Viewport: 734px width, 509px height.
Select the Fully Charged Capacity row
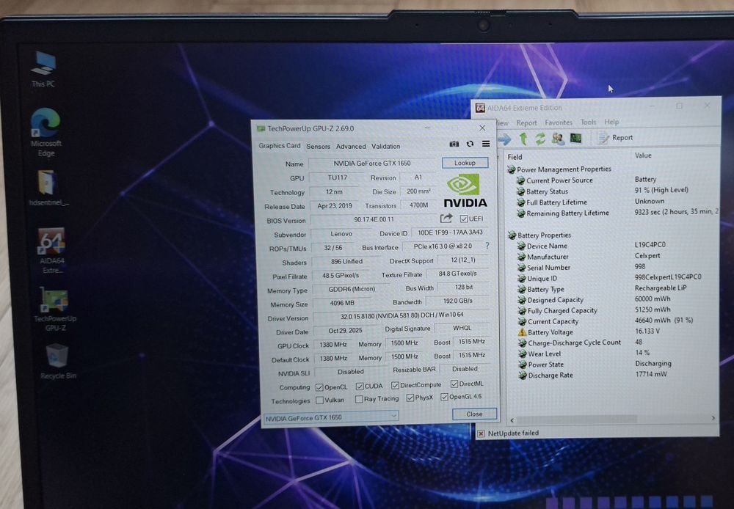tap(594, 310)
